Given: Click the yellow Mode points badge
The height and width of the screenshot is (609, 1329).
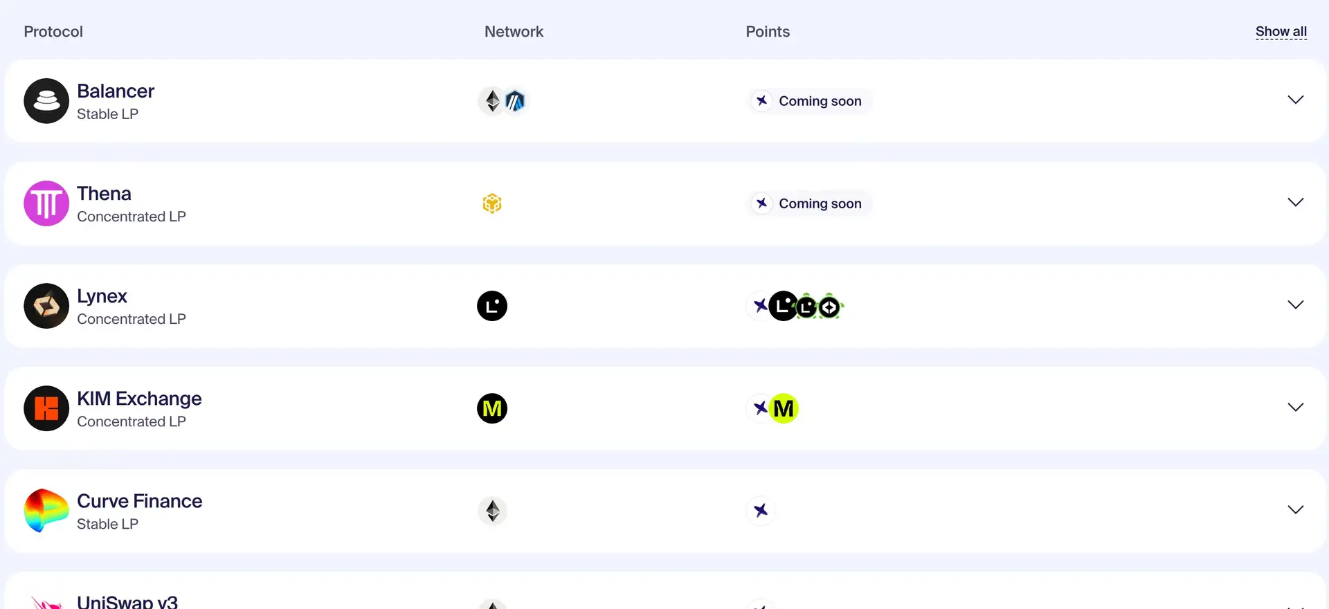Looking at the screenshot, I should click(784, 408).
